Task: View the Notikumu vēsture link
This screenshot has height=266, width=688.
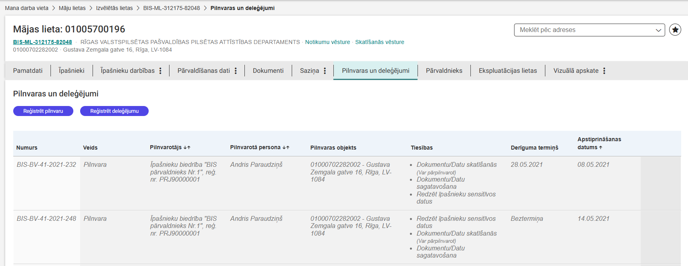Action: tap(327, 42)
